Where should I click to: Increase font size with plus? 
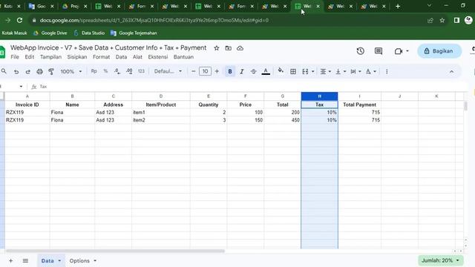pyautogui.click(x=217, y=71)
